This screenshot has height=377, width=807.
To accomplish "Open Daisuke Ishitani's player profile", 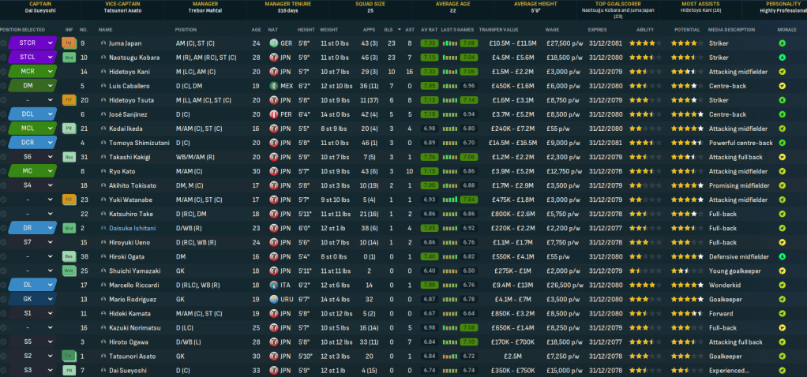I will (131, 229).
